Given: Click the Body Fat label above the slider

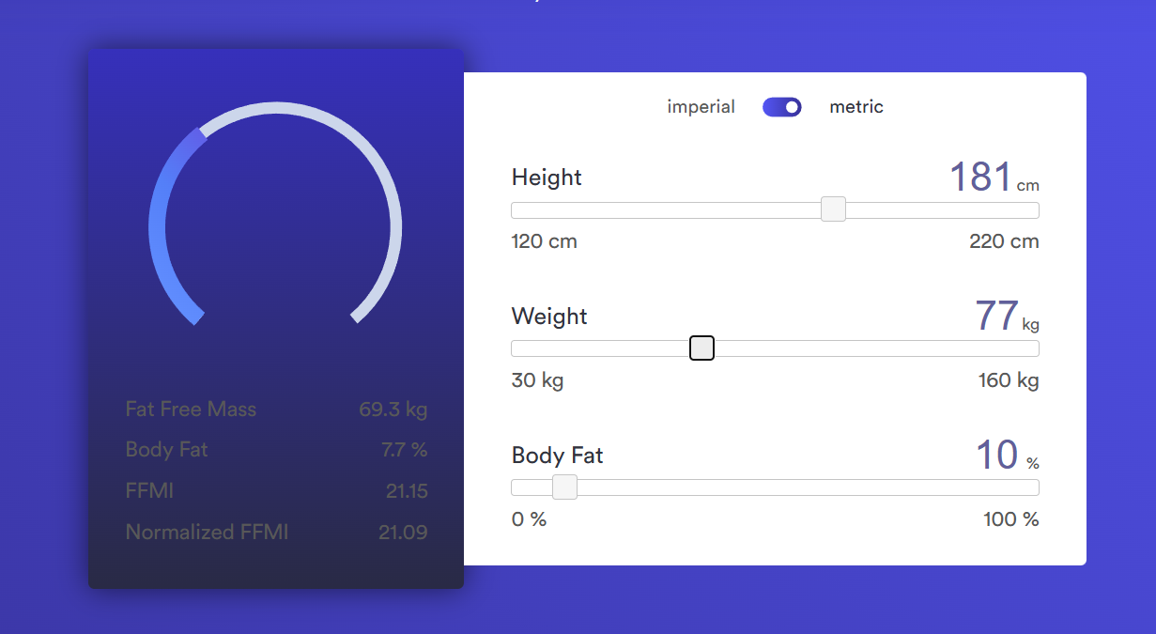Looking at the screenshot, I should coord(557,456).
